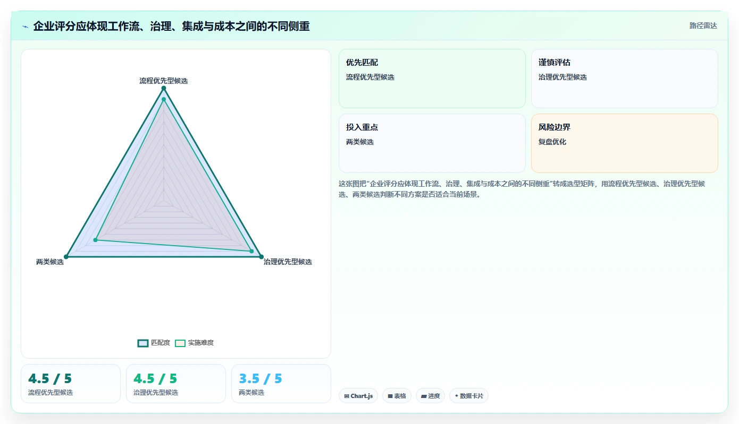Click the lightning icon beside the title
Image resolution: width=739 pixels, height=424 pixels.
tap(26, 27)
